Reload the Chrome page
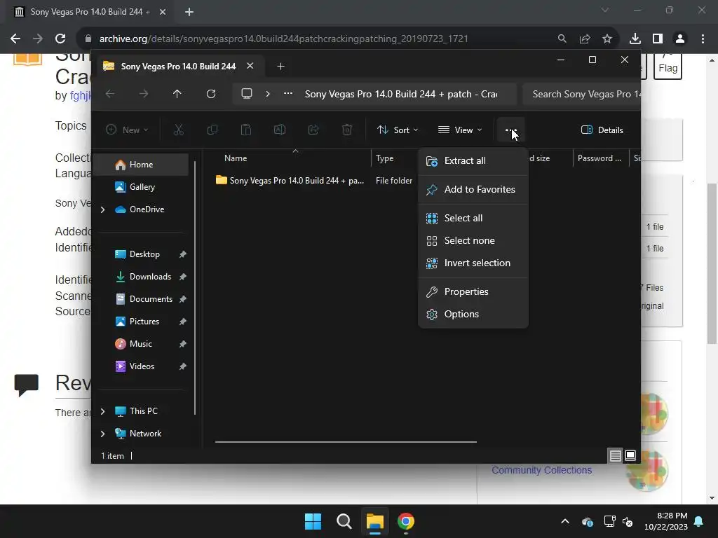 tap(60, 39)
